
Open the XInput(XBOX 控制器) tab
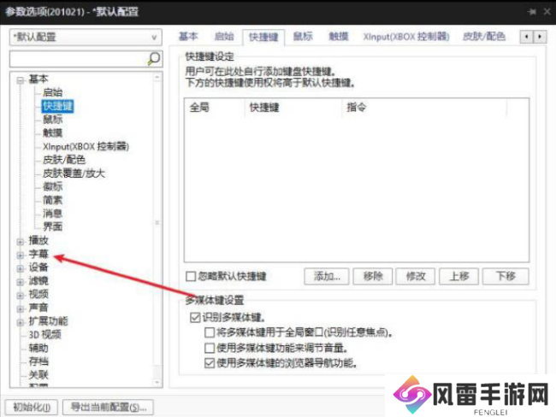click(406, 36)
